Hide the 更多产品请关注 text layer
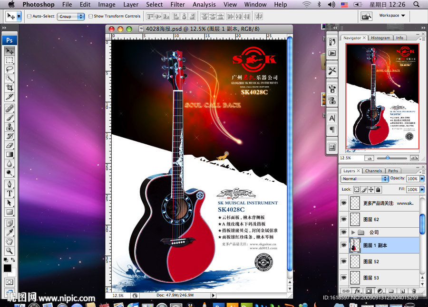 point(344,203)
